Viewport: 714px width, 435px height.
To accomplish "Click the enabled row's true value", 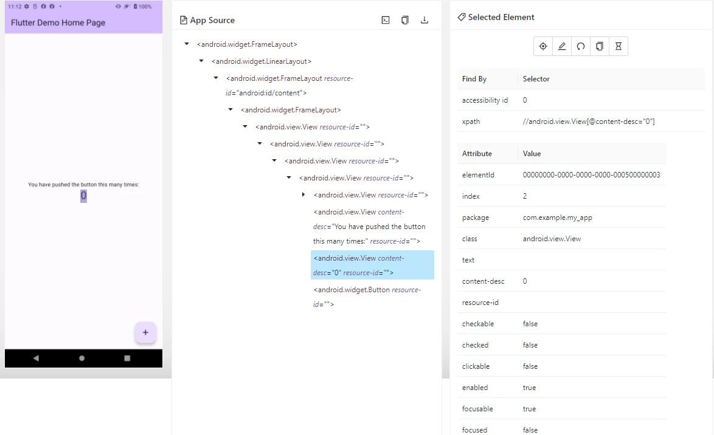I will 530,388.
